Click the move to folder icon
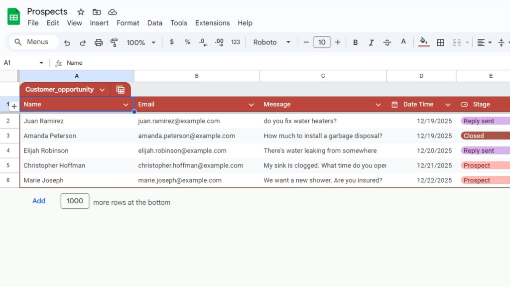The width and height of the screenshot is (510, 287). pyautogui.click(x=97, y=12)
